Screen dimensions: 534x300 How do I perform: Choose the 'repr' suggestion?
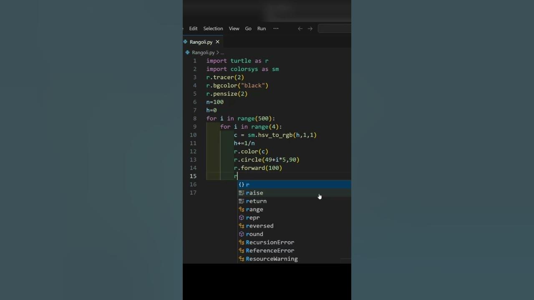(x=294, y=217)
